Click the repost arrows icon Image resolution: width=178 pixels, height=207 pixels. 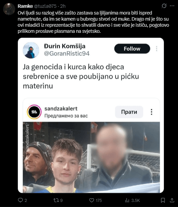tap(56, 200)
